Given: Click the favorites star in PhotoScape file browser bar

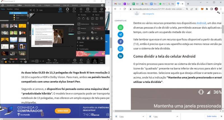Looking at the screenshot, I should tap(6, 62).
